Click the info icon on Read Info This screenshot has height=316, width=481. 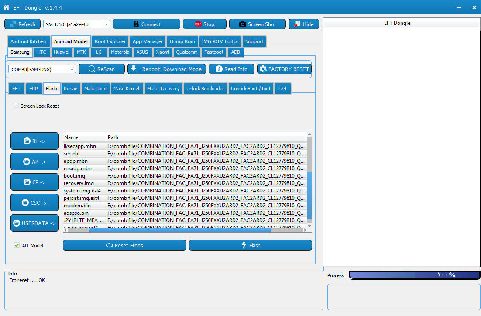pyautogui.click(x=219, y=69)
